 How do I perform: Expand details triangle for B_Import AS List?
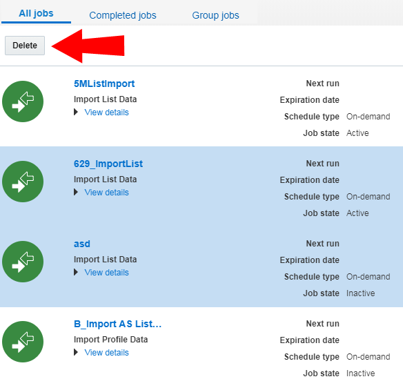tap(76, 352)
